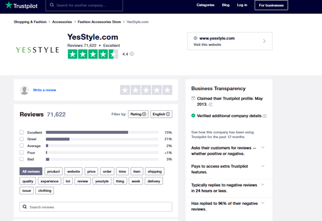Image resolution: width=322 pixels, height=221 pixels.
Task: Click Log in in top navigation
Action: [x=242, y=5]
